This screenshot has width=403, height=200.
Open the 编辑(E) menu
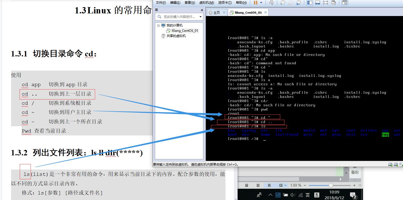175,3
